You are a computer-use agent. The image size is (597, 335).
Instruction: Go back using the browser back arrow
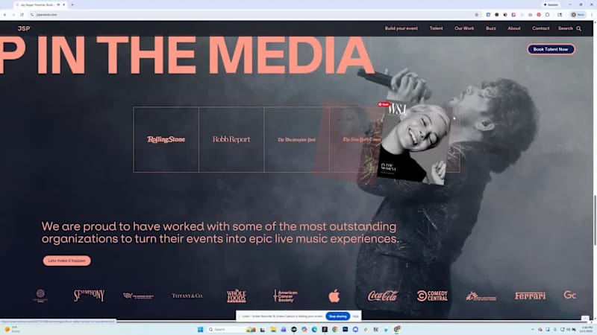(5, 14)
